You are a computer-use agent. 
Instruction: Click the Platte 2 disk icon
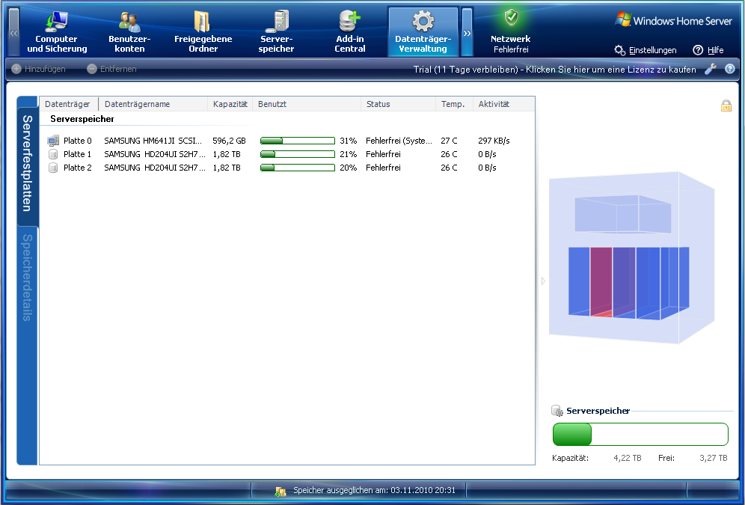[x=53, y=168]
